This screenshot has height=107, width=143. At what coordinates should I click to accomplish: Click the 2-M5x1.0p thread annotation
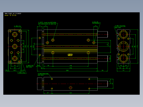point(29,66)
